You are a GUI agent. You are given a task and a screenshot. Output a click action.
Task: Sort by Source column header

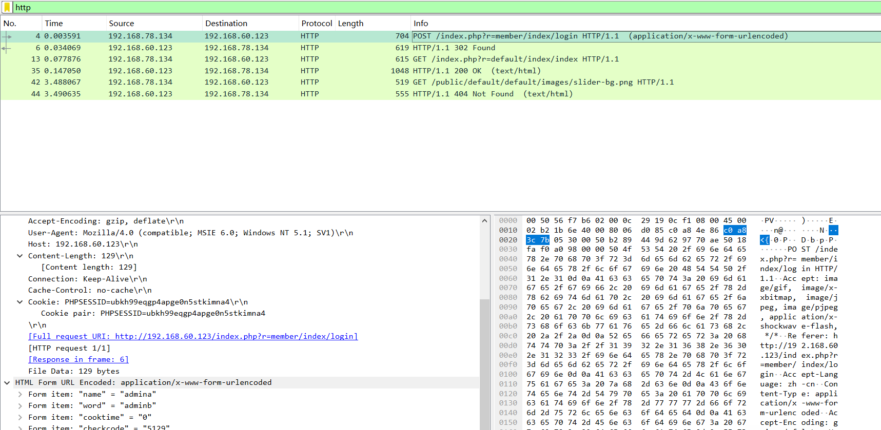point(154,23)
